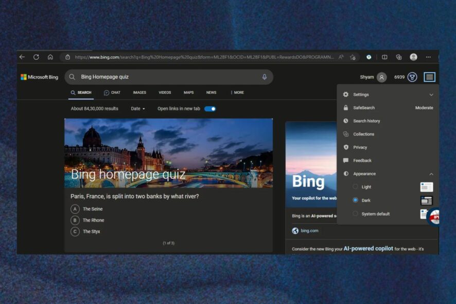This screenshot has width=456, height=304.
Task: Open the CHAT tab
Action: coord(113,92)
